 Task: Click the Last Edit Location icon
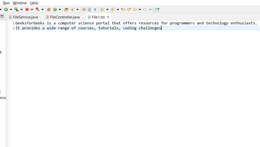coord(123,9)
